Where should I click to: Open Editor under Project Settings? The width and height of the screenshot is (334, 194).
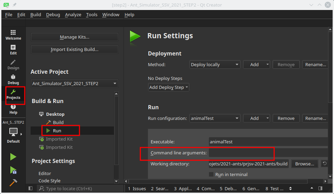pos(45,173)
